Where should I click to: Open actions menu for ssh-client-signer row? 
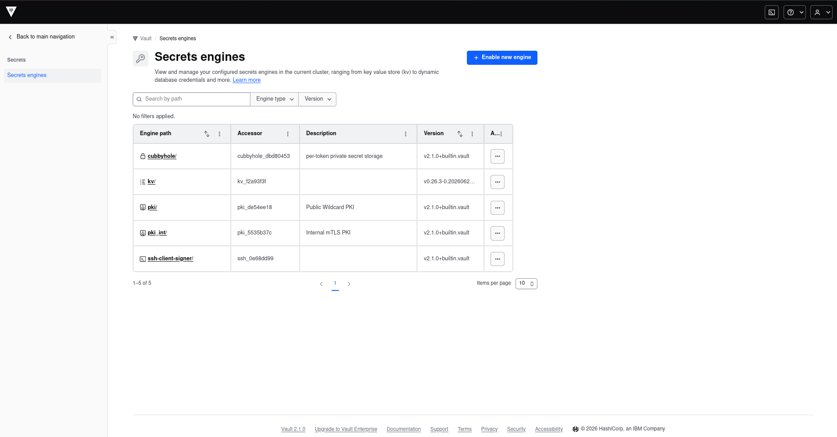pos(498,259)
